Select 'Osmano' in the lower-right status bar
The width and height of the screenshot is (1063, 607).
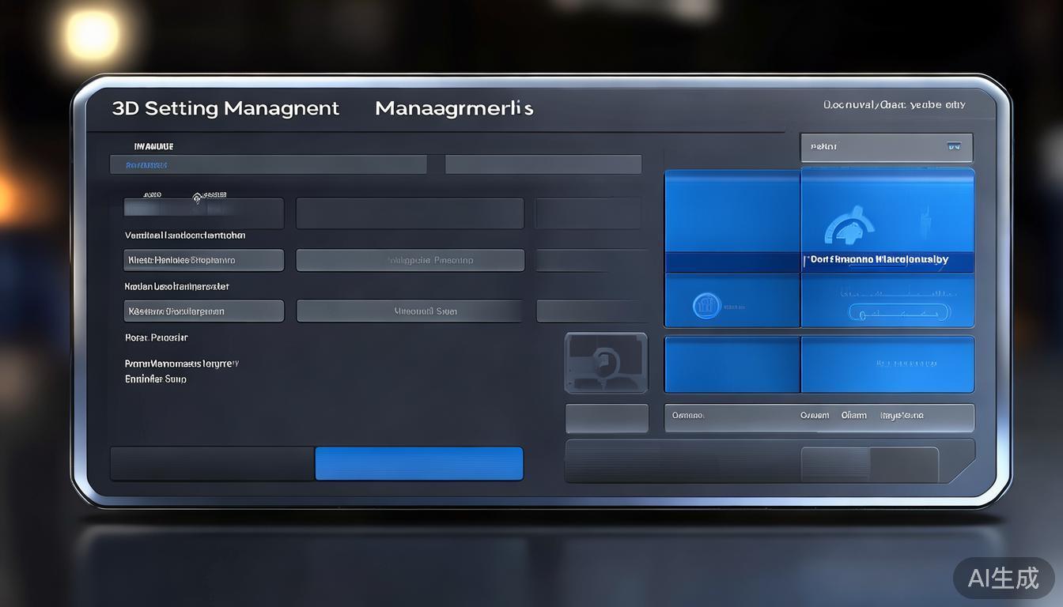(687, 416)
